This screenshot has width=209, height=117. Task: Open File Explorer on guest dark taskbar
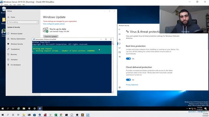24,109
